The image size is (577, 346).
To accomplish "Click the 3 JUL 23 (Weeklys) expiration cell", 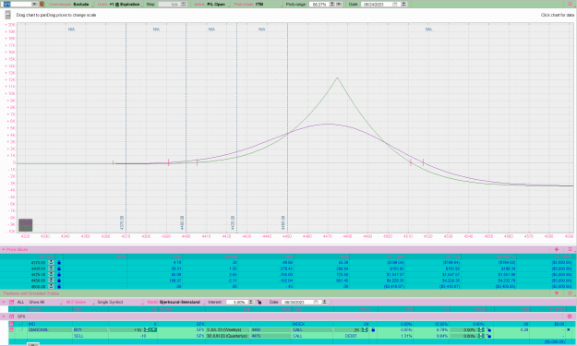I will click(227, 329).
